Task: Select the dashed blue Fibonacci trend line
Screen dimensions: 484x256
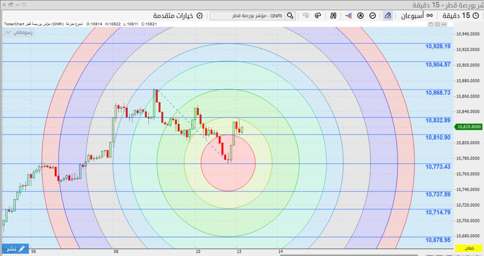Action: (x=192, y=126)
